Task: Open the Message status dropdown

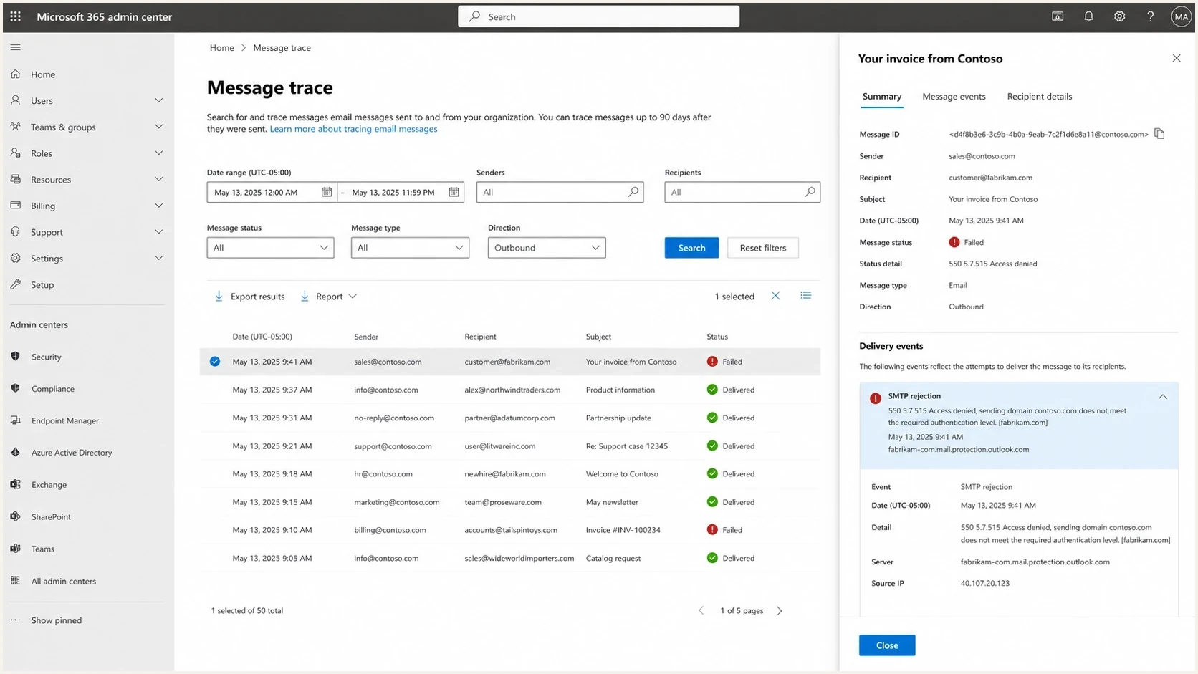Action: 270,248
